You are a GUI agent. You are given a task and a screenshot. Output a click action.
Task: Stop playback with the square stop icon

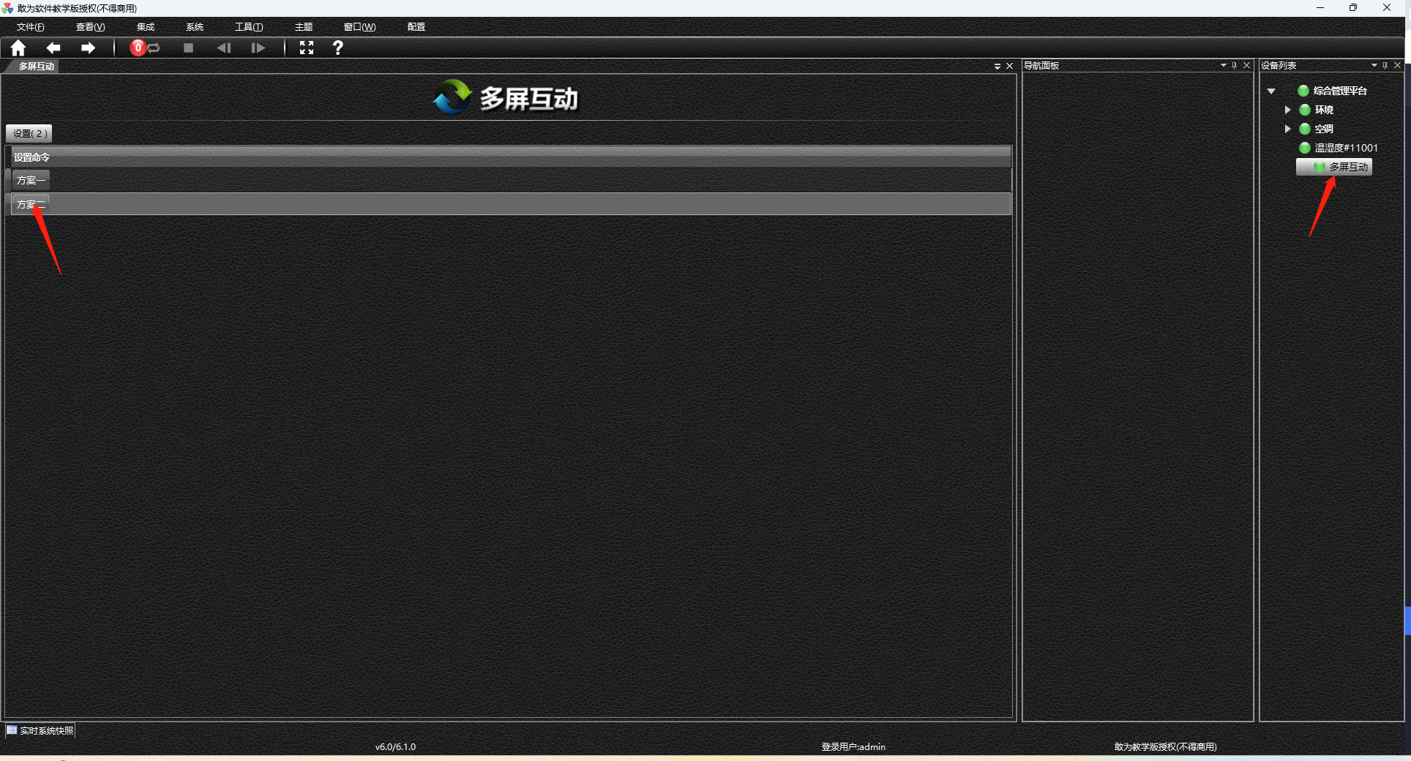pyautogui.click(x=188, y=48)
